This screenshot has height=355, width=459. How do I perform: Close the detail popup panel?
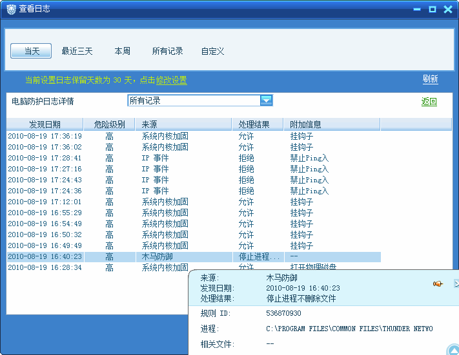click(x=456, y=283)
